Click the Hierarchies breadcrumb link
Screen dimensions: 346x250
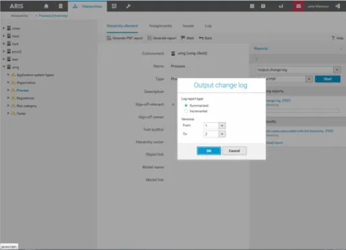pos(20,15)
